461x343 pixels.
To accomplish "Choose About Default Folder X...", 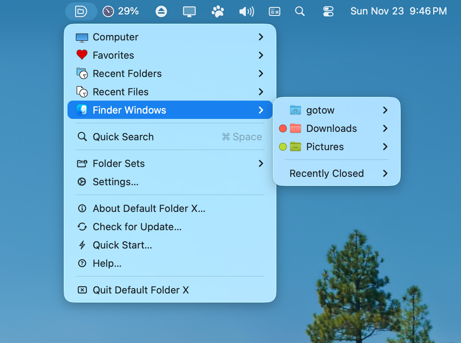I will coord(170,208).
